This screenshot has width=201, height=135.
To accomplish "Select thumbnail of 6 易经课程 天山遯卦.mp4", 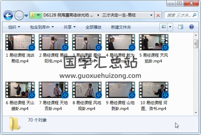I will pos(20,90).
